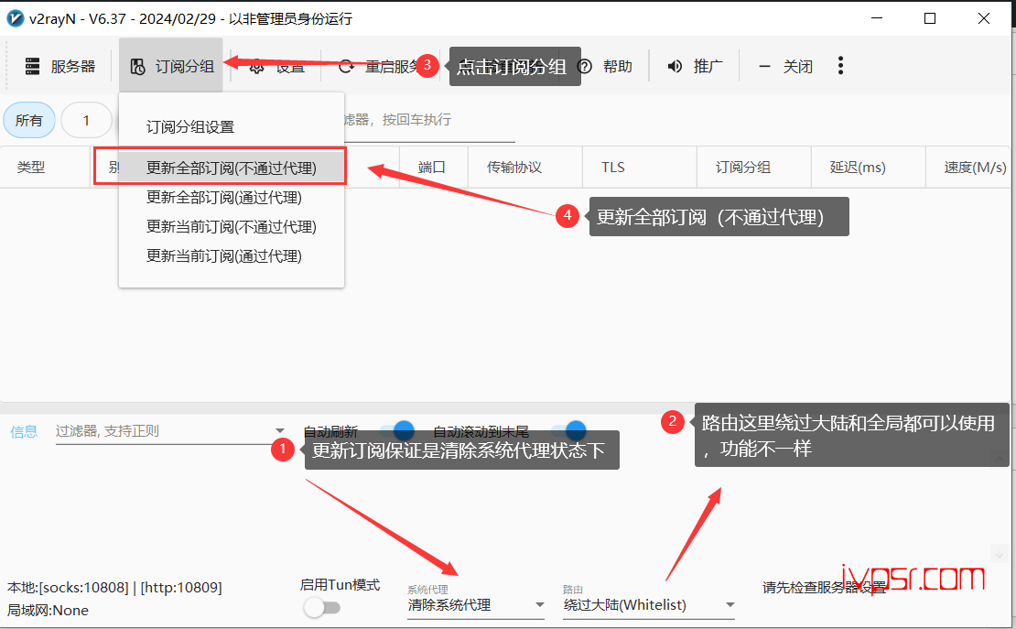Toggle the 自动滚动到末尾 switch

[569, 430]
